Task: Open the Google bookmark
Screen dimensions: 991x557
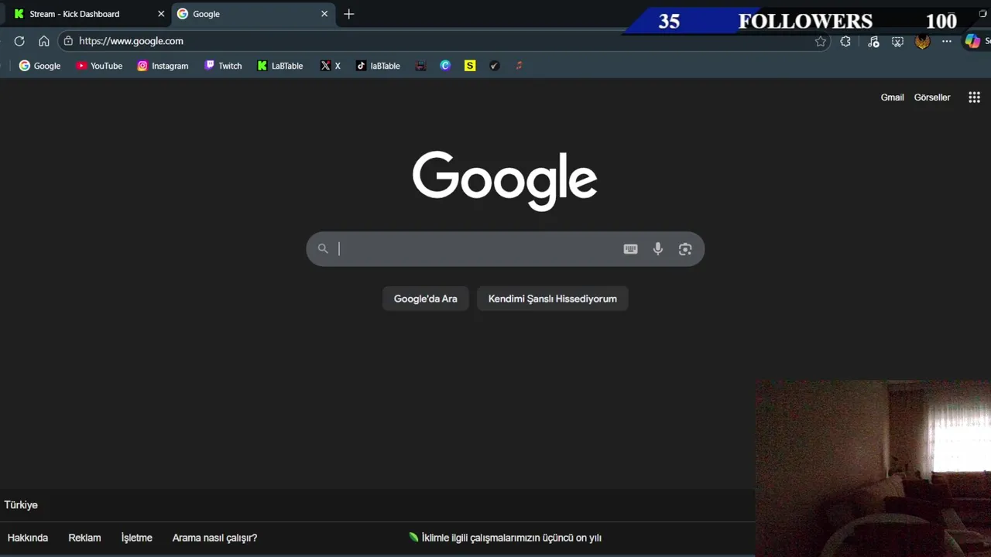Action: (39, 66)
